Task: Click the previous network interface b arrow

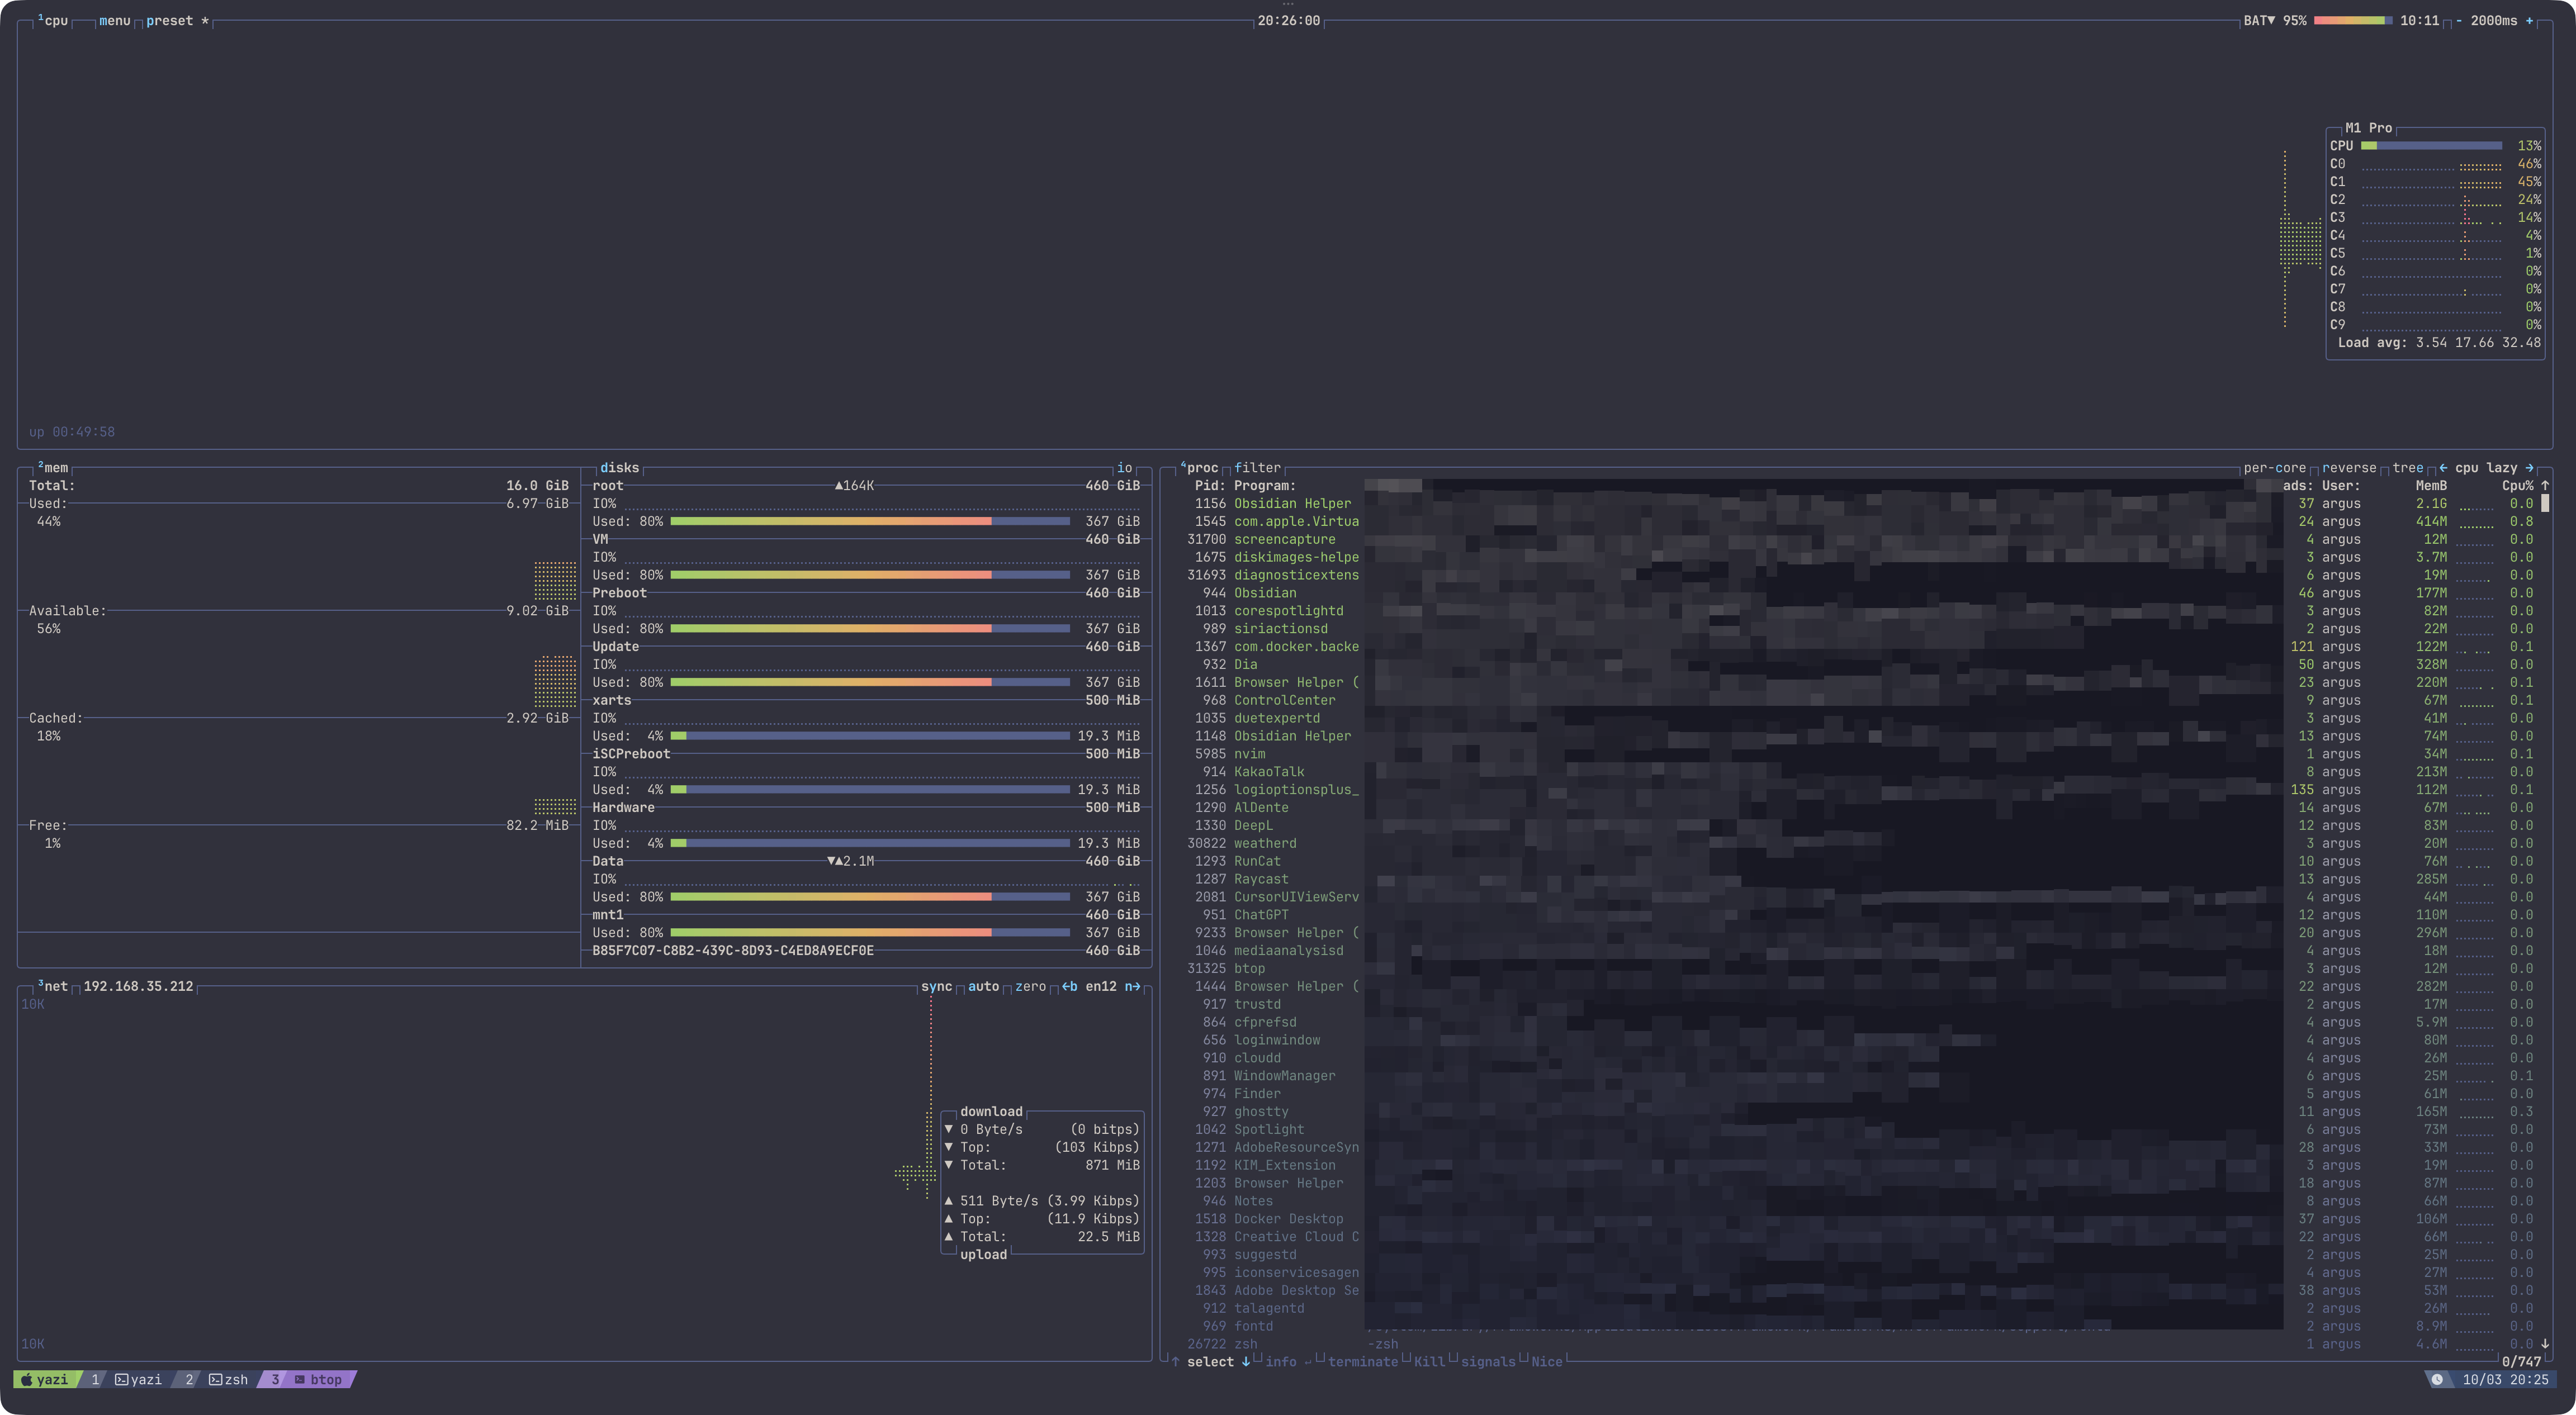Action: (1069, 987)
